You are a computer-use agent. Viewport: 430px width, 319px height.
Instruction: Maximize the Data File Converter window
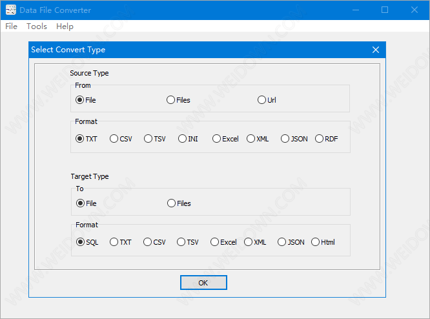click(x=385, y=10)
